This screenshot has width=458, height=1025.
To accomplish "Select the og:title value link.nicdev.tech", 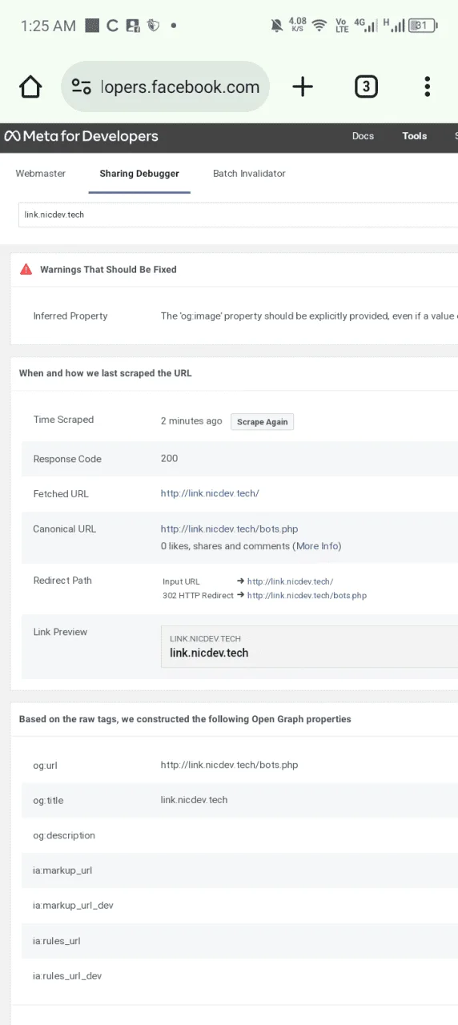I will point(194,800).
